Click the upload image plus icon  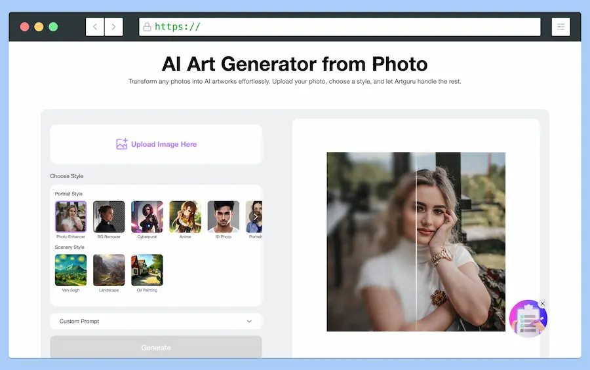121,144
